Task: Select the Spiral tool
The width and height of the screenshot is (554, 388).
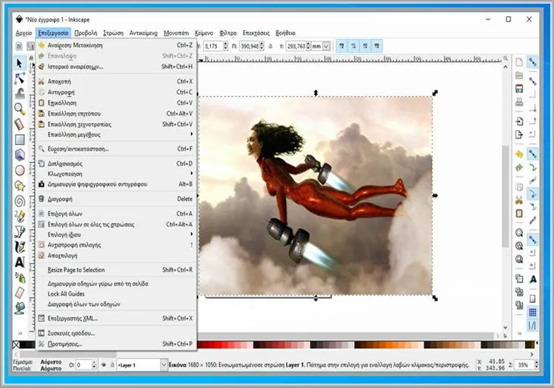Action: pyautogui.click(x=20, y=201)
